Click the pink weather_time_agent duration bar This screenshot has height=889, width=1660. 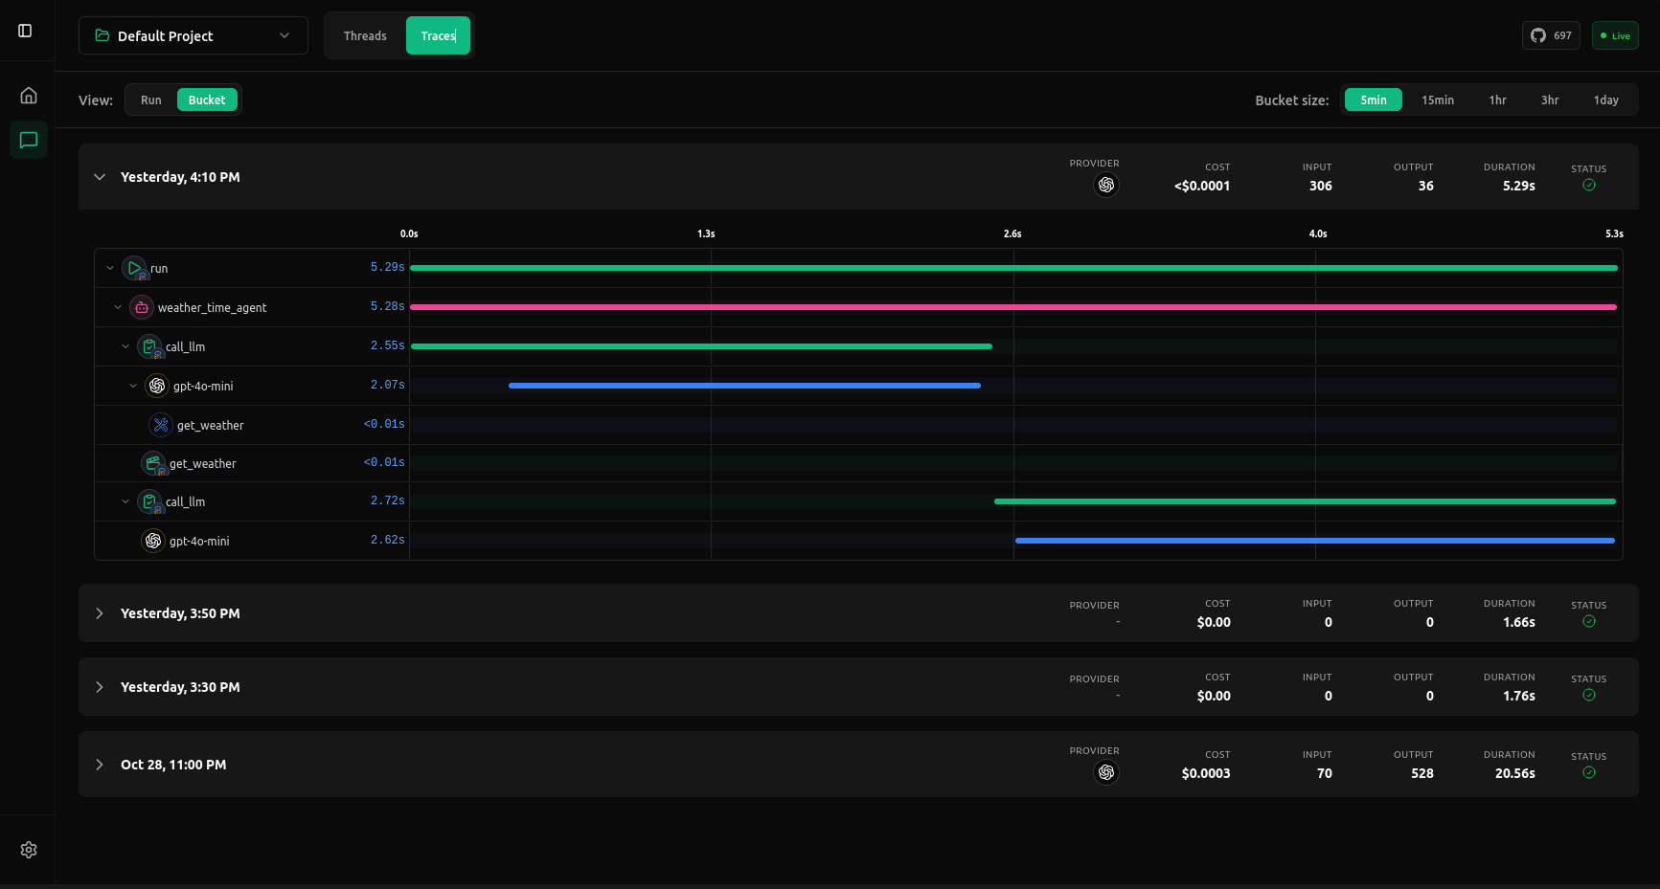(1012, 307)
